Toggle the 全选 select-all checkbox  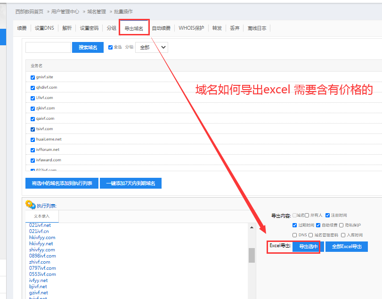pyautogui.click(x=110, y=47)
